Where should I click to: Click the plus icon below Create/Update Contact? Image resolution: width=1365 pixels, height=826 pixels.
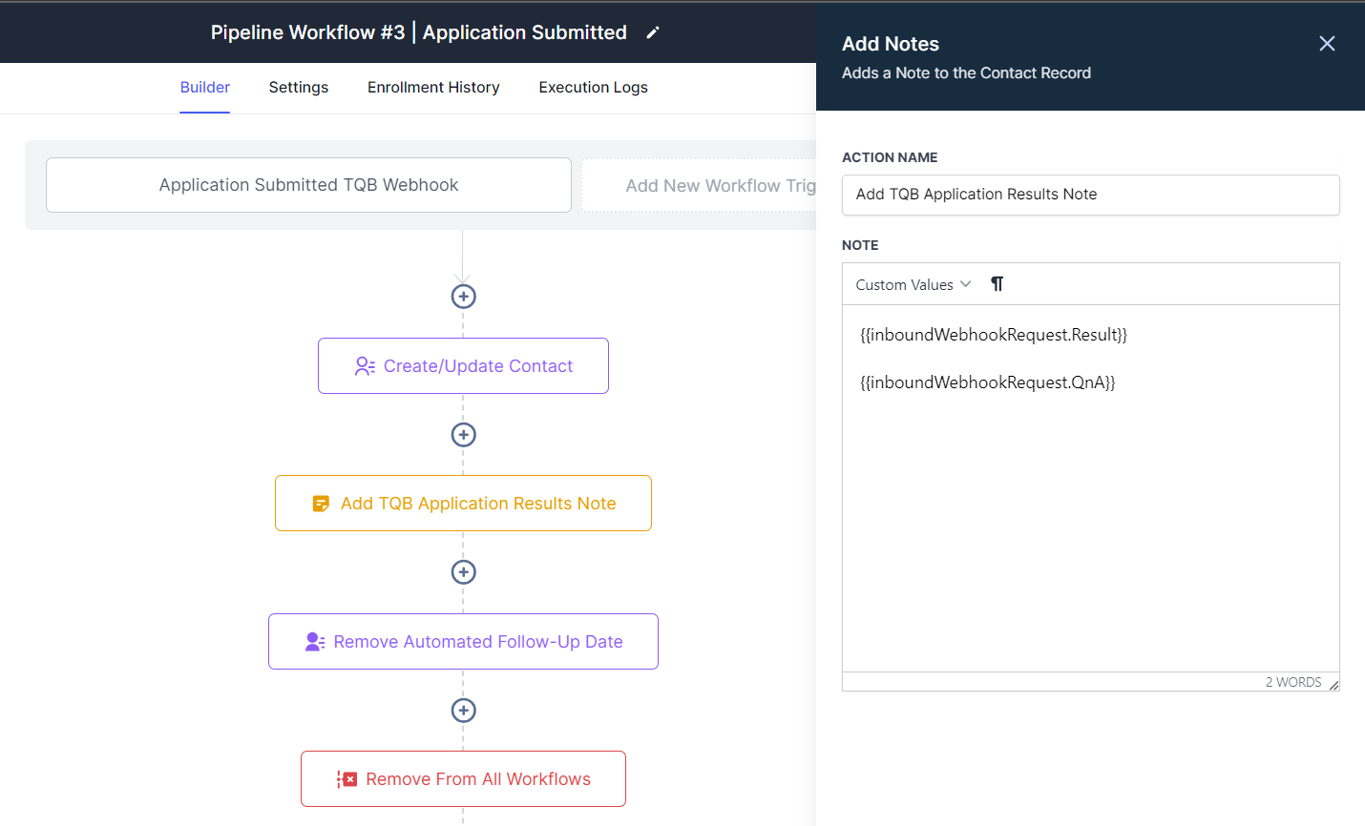click(463, 434)
